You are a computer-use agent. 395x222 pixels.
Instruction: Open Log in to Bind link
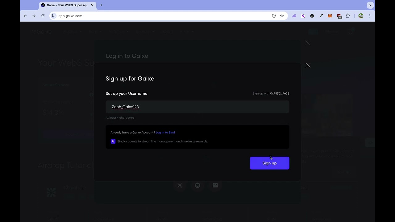click(x=165, y=132)
